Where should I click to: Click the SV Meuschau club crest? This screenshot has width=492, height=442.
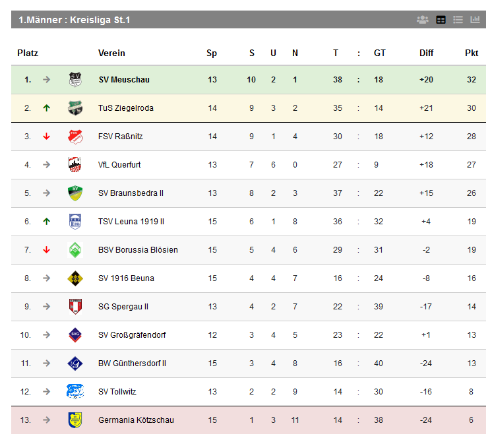(75, 79)
